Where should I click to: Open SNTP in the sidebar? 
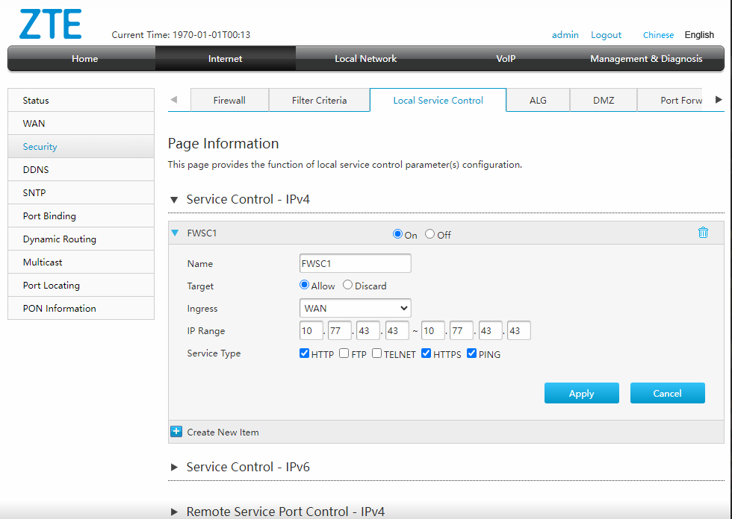pos(81,192)
